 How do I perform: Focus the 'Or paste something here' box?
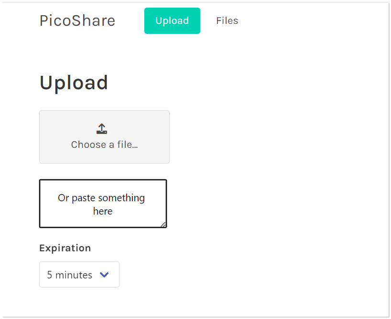point(103,204)
